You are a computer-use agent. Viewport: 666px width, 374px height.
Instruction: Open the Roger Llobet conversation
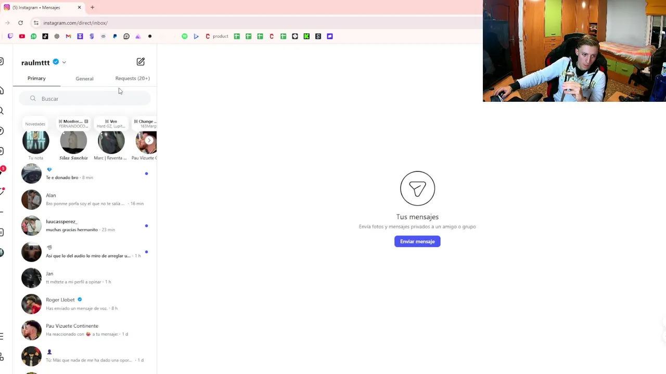85,304
